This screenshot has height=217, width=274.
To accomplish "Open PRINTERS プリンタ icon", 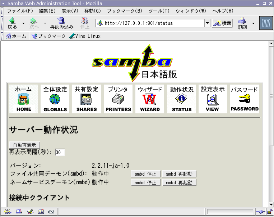I will pyautogui.click(x=118, y=99).
